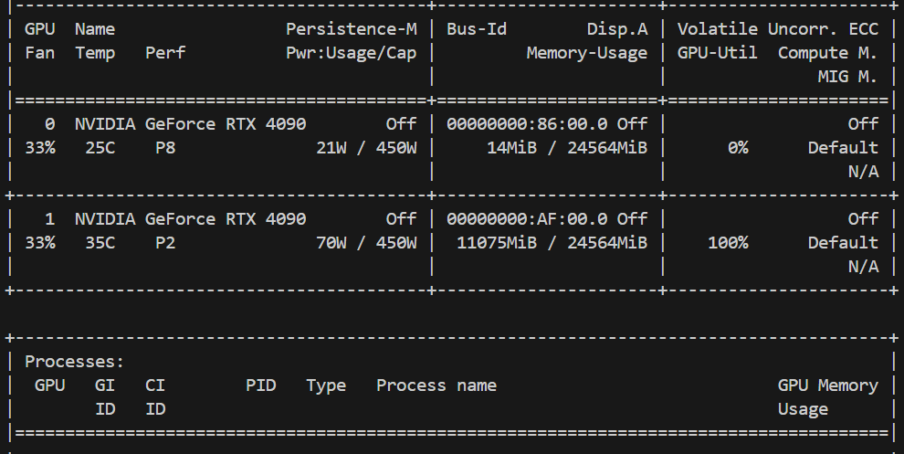This screenshot has height=454, width=904.
Task: Click the "PID" column header
Action: tap(260, 385)
